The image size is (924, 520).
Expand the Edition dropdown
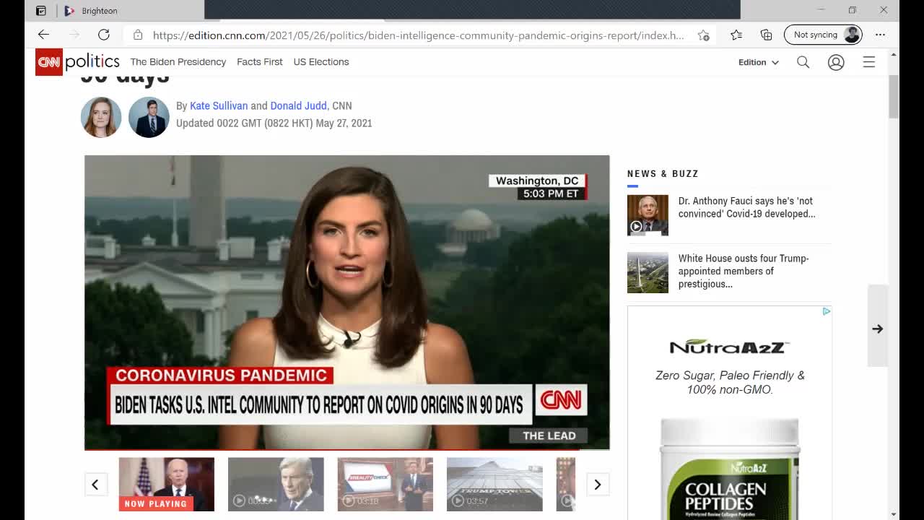click(758, 62)
